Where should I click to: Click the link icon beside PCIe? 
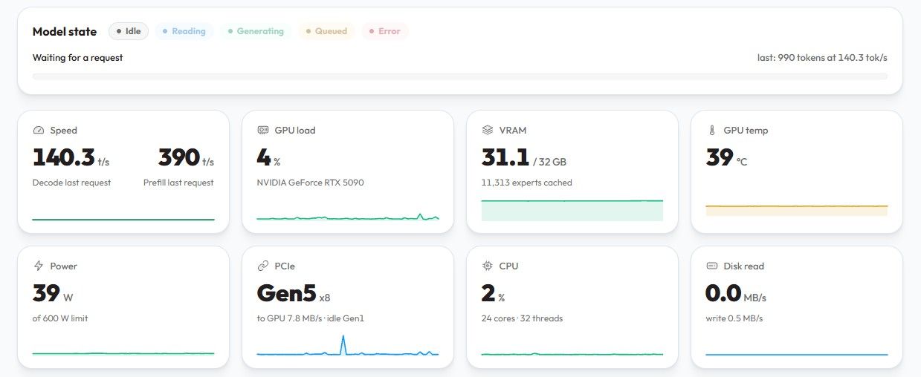(263, 266)
